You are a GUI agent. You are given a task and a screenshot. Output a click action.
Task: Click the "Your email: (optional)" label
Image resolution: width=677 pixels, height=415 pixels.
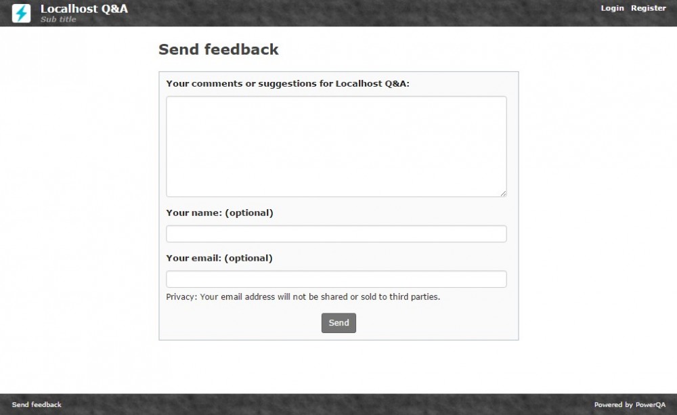click(x=219, y=258)
